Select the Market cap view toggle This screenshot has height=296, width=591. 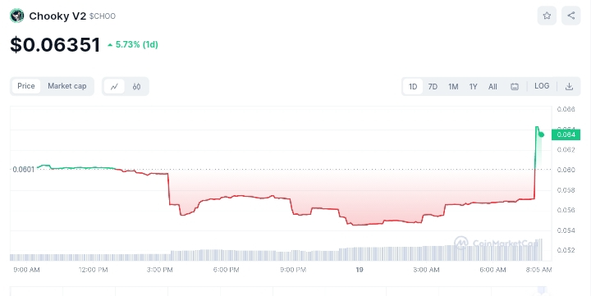[x=67, y=86]
